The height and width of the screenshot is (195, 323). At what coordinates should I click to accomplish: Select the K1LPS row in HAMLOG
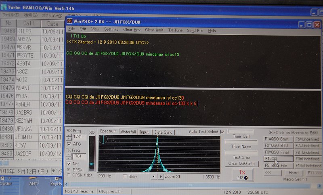32,31
